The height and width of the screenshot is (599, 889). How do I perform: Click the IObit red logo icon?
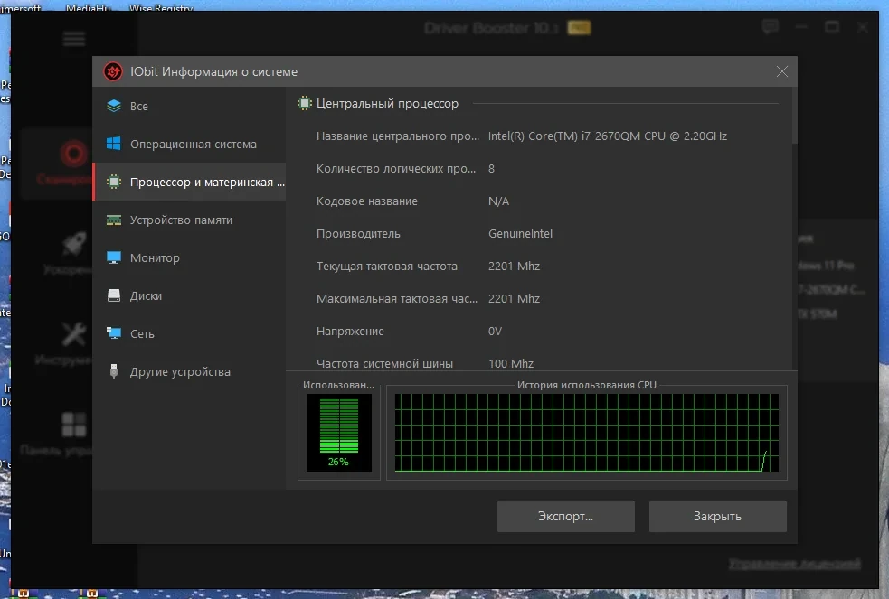[113, 72]
